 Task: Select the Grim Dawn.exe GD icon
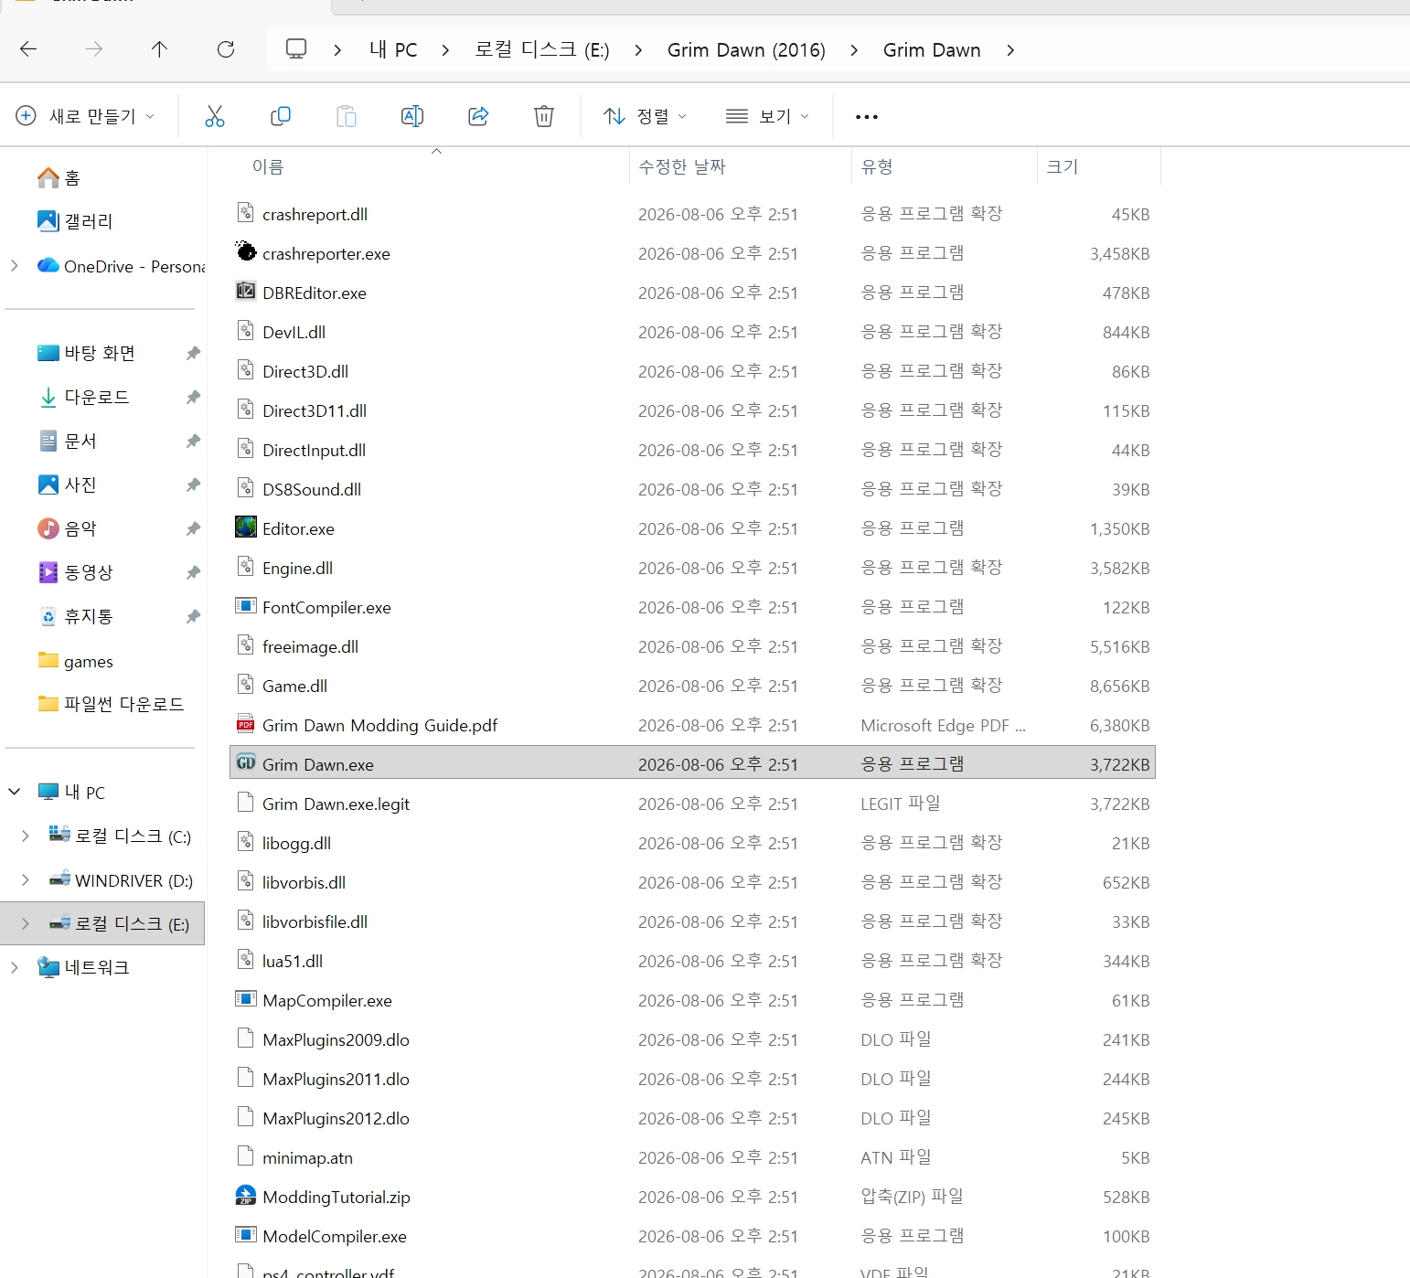point(246,762)
